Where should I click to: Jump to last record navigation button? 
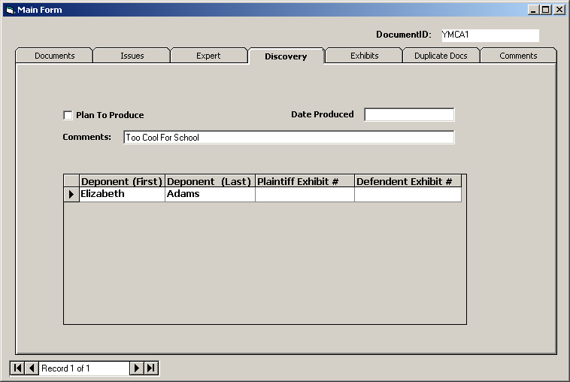(151, 368)
